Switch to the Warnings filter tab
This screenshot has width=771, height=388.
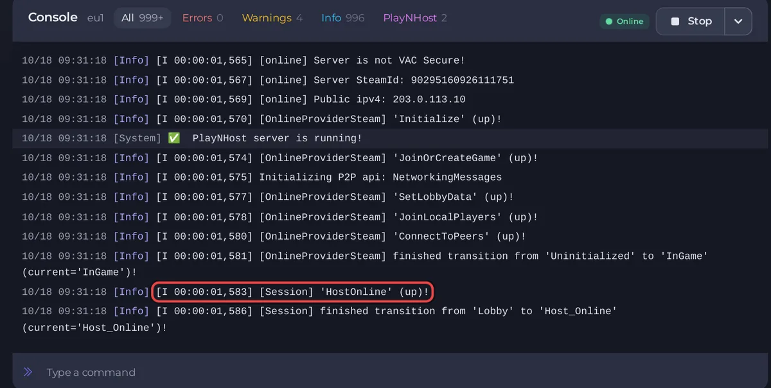point(272,18)
